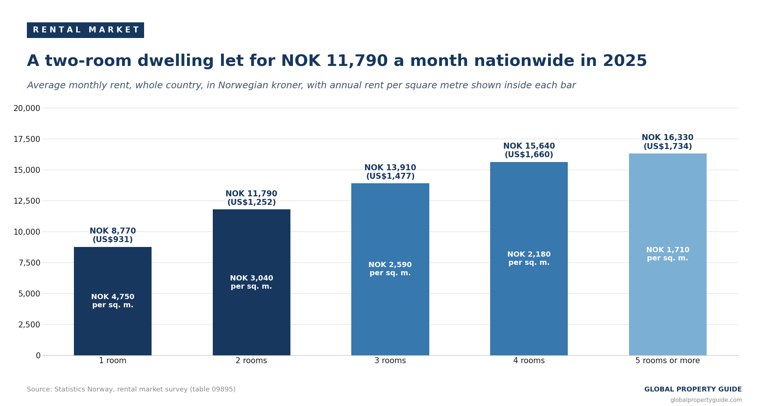Click the 10,000 y-axis tick label

(x=27, y=232)
